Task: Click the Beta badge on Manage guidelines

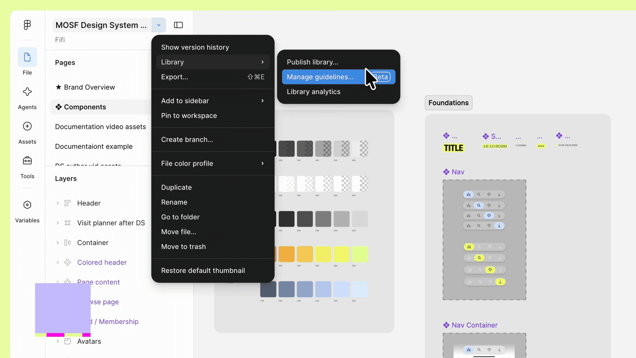Action: pyautogui.click(x=381, y=77)
